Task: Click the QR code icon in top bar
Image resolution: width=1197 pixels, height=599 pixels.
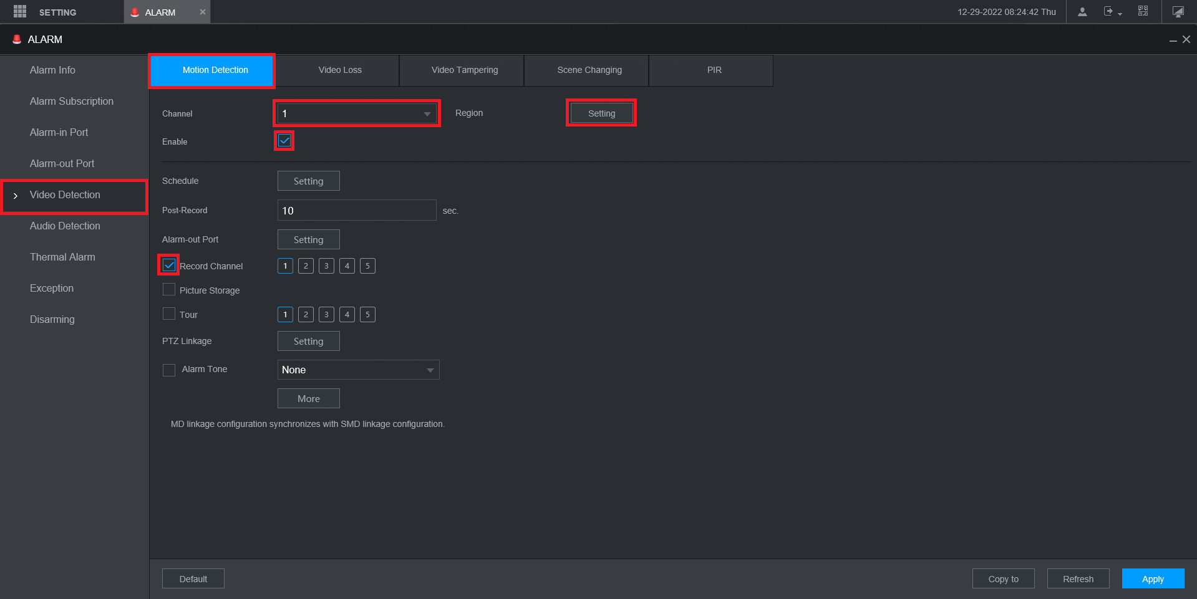Action: pos(1143,11)
